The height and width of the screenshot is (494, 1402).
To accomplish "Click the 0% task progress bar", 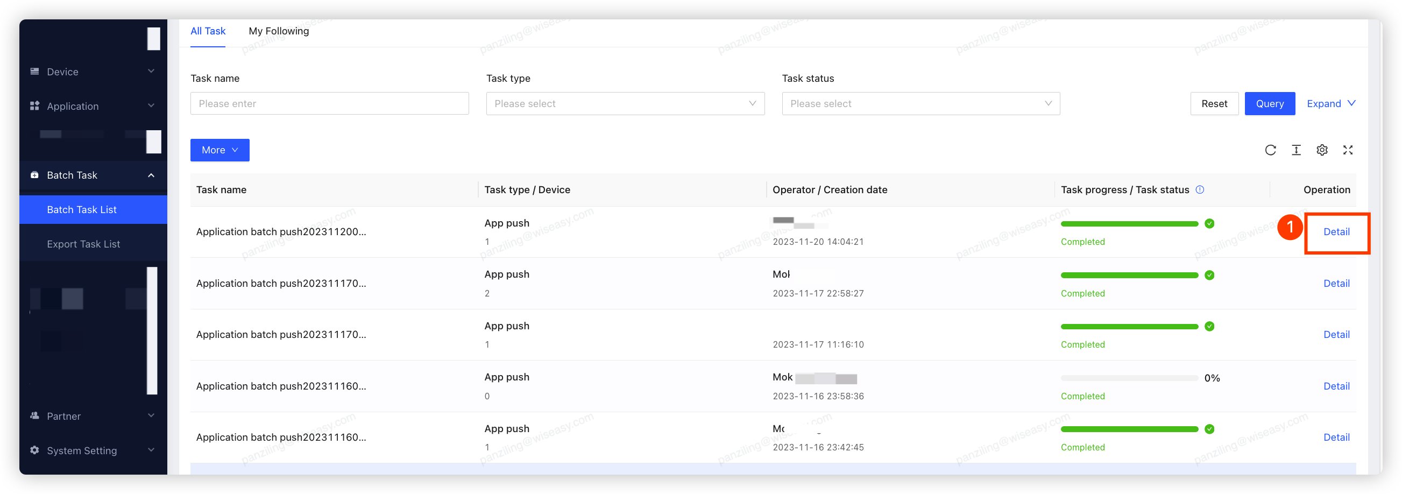I will pos(1129,378).
